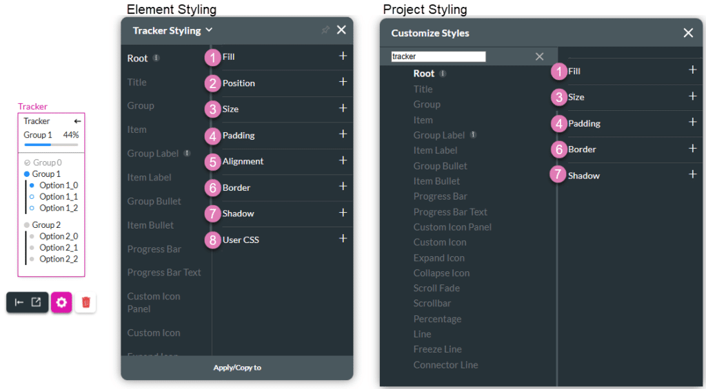
Task: Select the Option 1_1 radio bullet
Action: (32, 197)
